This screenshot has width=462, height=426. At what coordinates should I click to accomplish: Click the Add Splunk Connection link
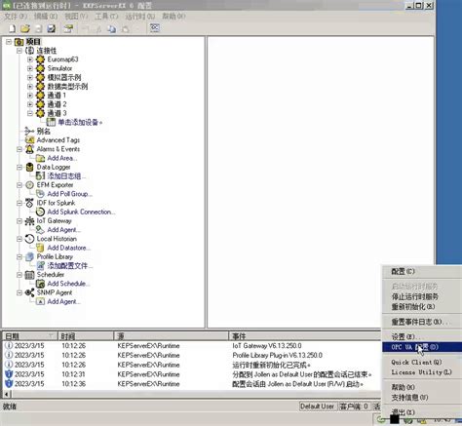click(x=81, y=212)
